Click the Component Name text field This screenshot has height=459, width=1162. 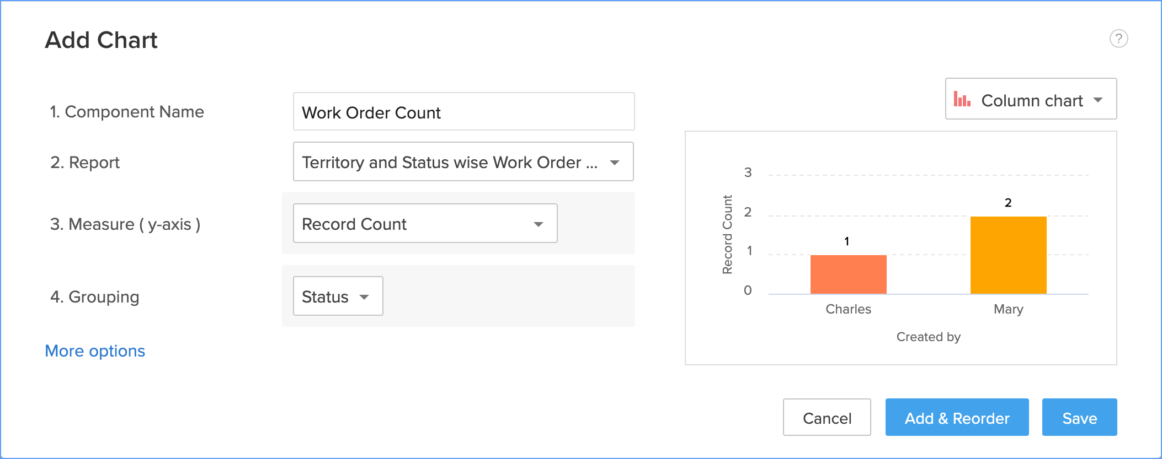[x=463, y=112]
